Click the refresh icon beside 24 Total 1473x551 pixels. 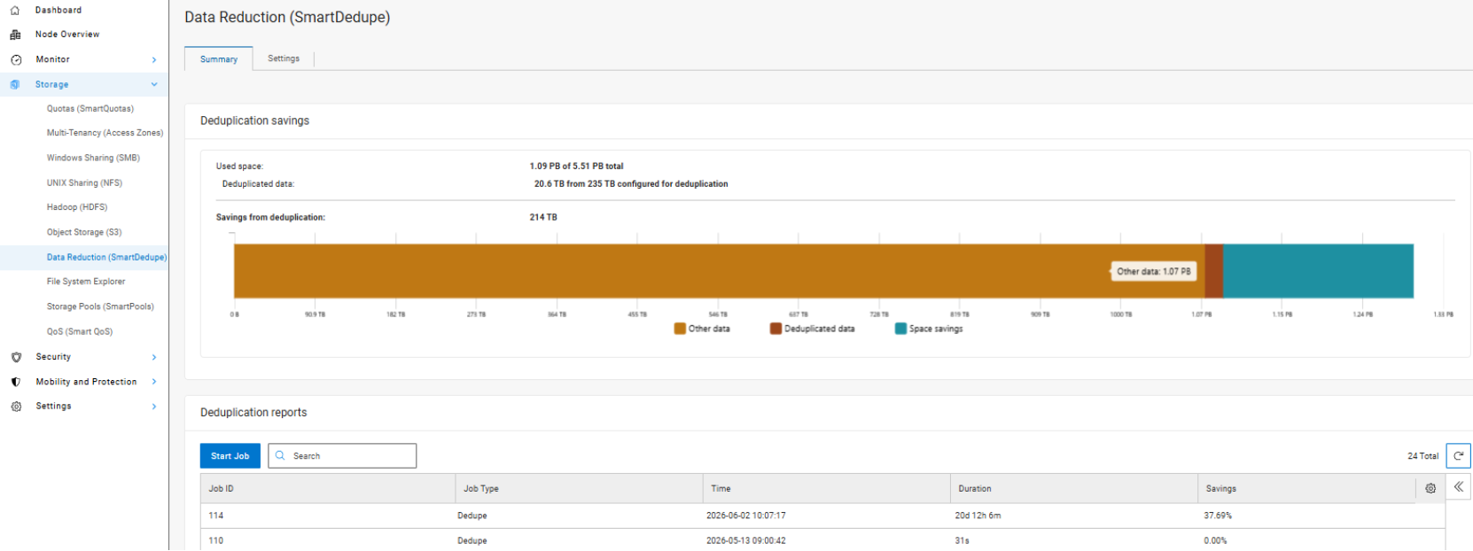pyautogui.click(x=1458, y=455)
